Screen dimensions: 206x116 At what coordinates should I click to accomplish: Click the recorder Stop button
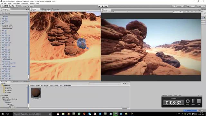click(x=199, y=102)
